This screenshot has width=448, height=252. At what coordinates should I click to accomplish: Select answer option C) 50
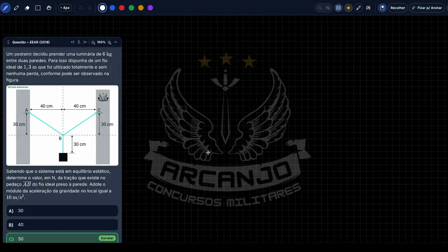point(62,238)
